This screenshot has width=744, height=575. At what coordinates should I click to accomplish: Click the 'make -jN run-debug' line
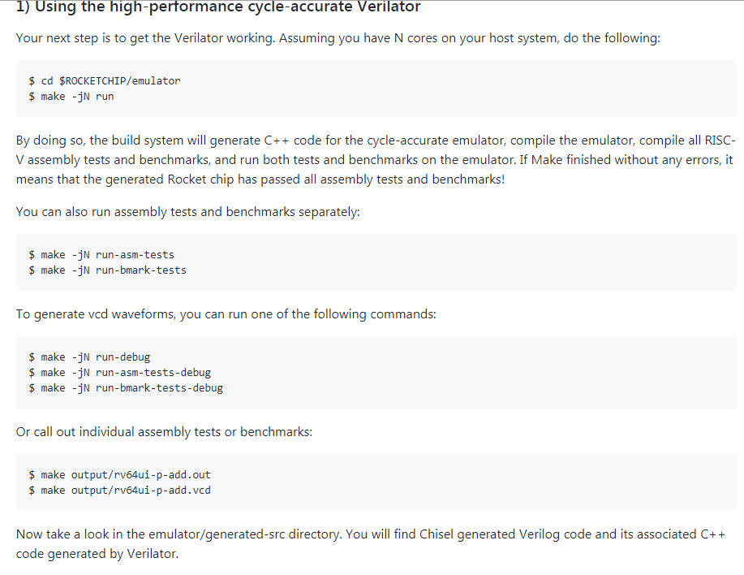click(89, 357)
